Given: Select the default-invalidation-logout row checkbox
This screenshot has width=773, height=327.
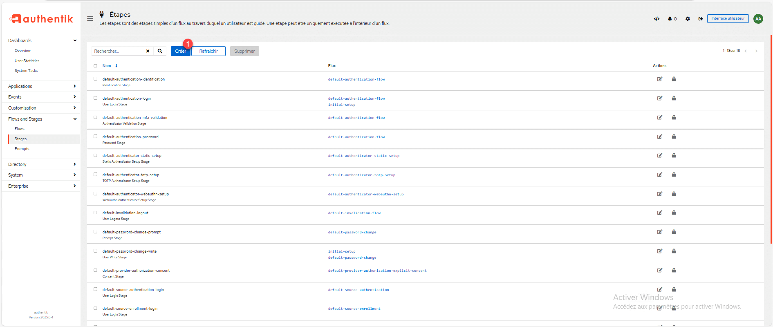Looking at the screenshot, I should 95,213.
